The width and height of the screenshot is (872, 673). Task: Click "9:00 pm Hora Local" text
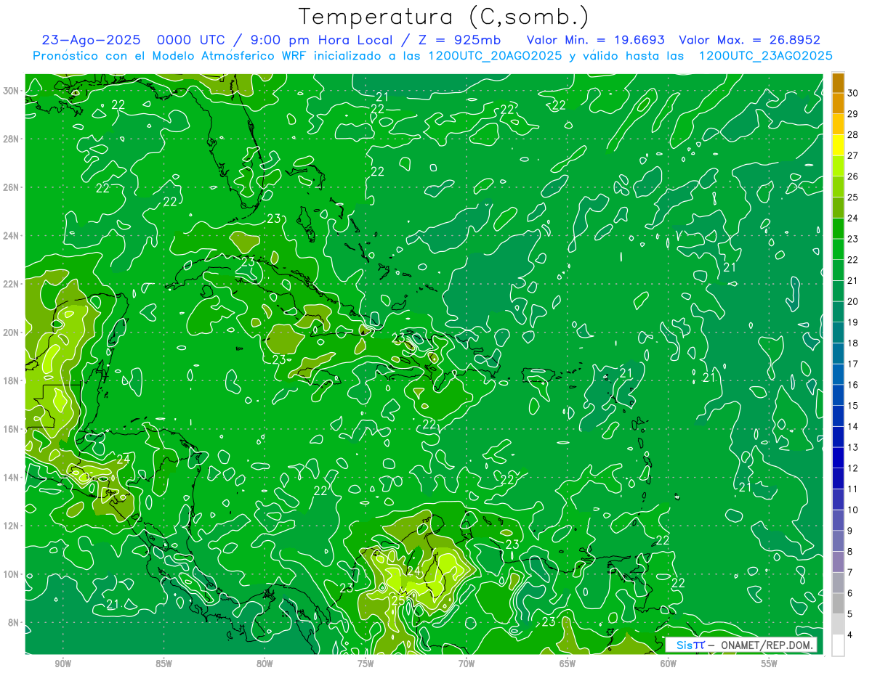(323, 40)
